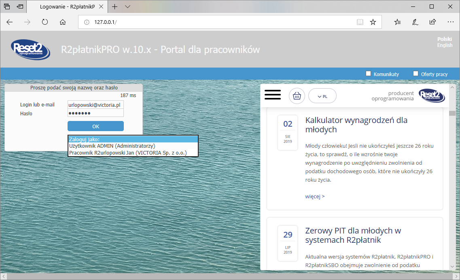This screenshot has height=280, width=460.
Task: Expand the tab preview chevron
Action: coord(127,6)
